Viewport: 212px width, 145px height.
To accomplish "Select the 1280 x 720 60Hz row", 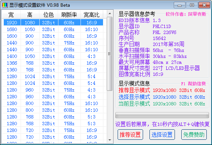I will [54, 137].
